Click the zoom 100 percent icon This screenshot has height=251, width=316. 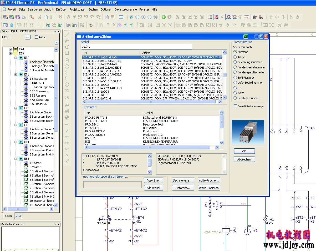point(155,17)
